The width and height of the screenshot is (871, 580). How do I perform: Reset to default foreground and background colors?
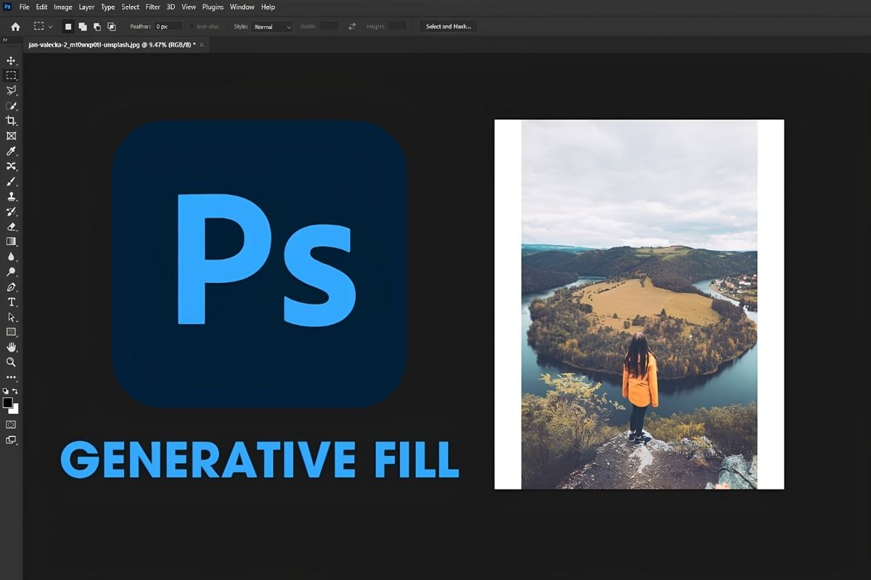coord(6,391)
